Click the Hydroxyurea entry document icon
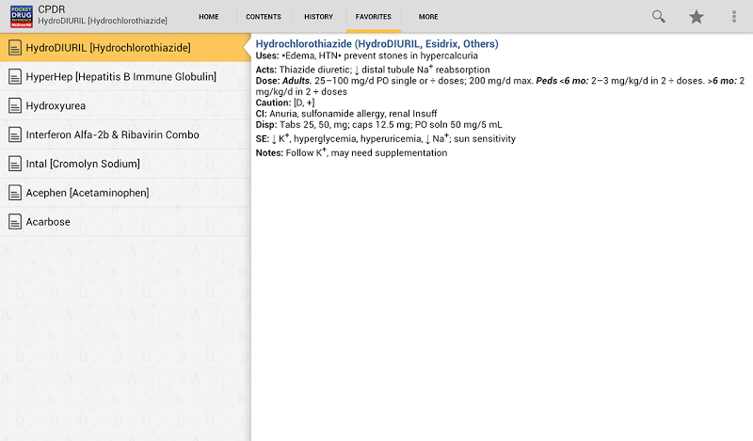The image size is (753, 441). 15,105
